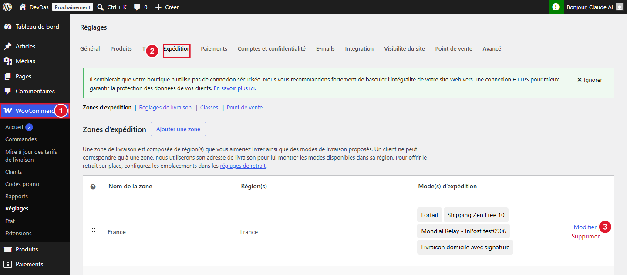This screenshot has height=275, width=627.
Task: Switch to the Paiements settings tab
Action: 214,48
